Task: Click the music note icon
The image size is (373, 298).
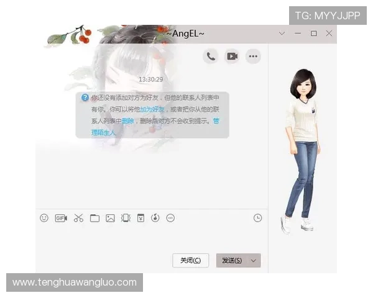Action: 155,218
